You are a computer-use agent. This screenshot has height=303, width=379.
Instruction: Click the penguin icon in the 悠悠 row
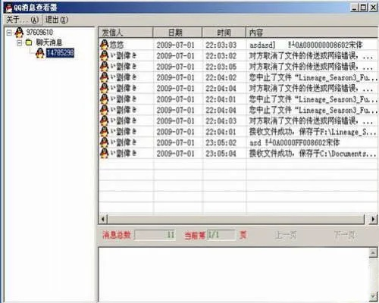104,45
